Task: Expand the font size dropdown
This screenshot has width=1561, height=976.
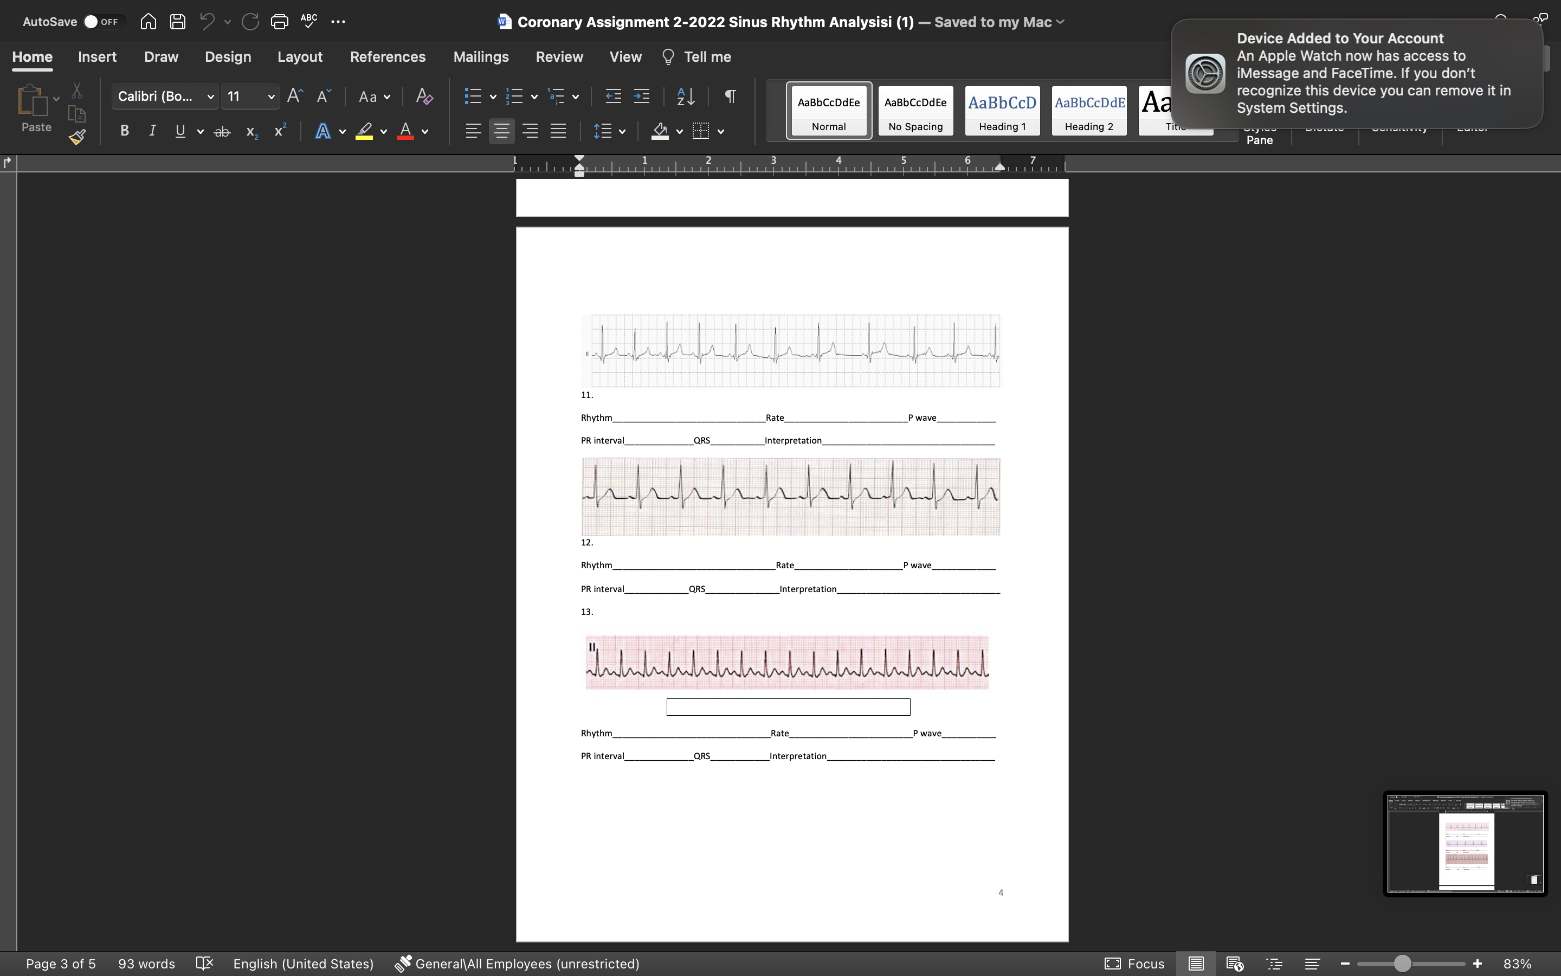Action: click(x=271, y=97)
